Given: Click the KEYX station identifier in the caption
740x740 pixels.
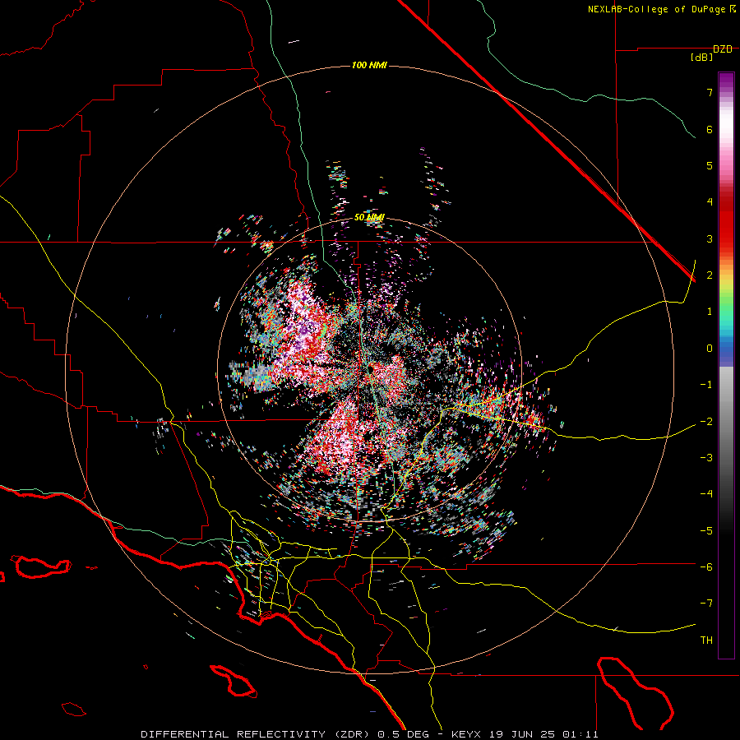Looking at the screenshot, I should pyautogui.click(x=466, y=734).
